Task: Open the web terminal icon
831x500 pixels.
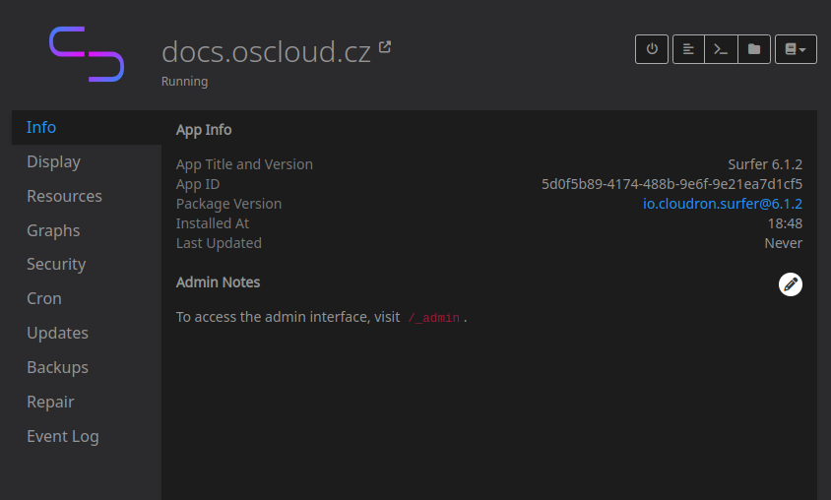Action: pos(721,49)
